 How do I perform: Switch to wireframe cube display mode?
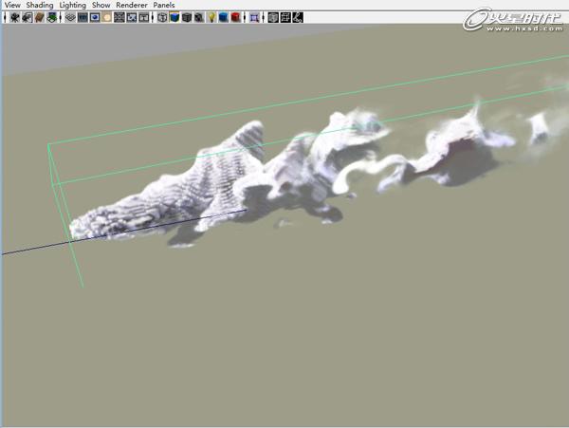162,17
